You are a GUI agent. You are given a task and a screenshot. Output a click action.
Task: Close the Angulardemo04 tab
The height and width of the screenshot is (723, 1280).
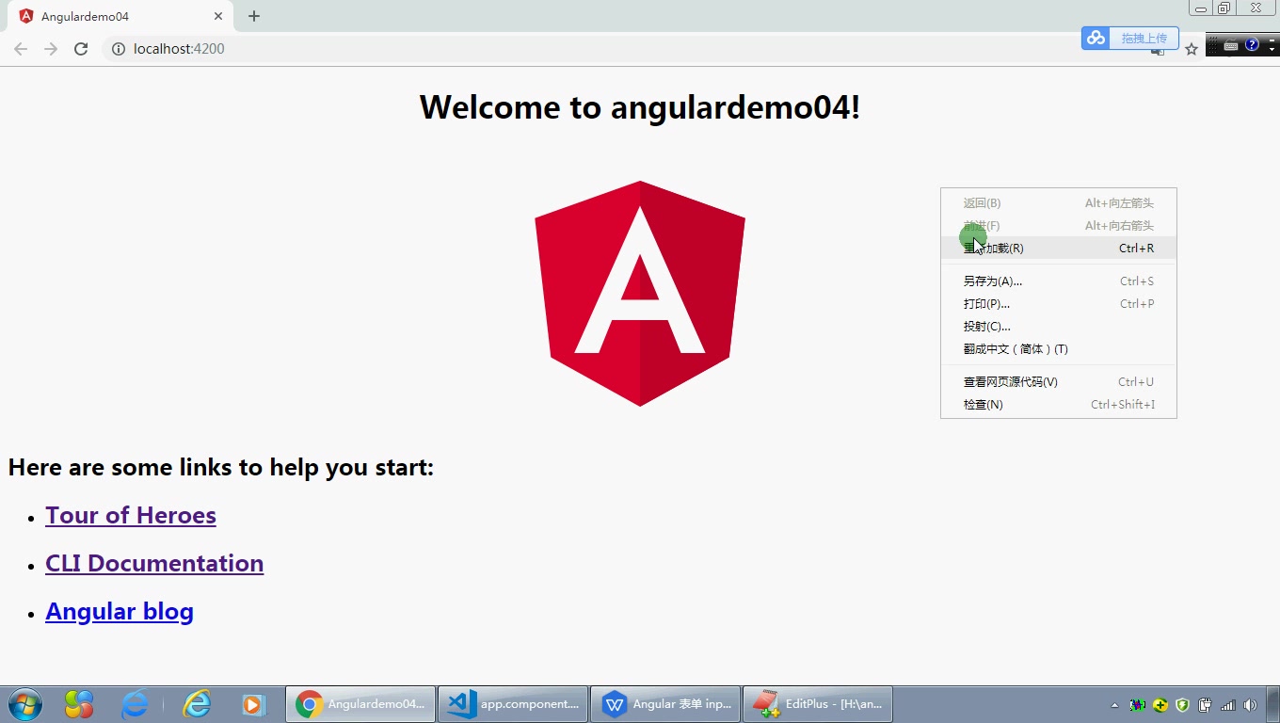[x=218, y=16]
